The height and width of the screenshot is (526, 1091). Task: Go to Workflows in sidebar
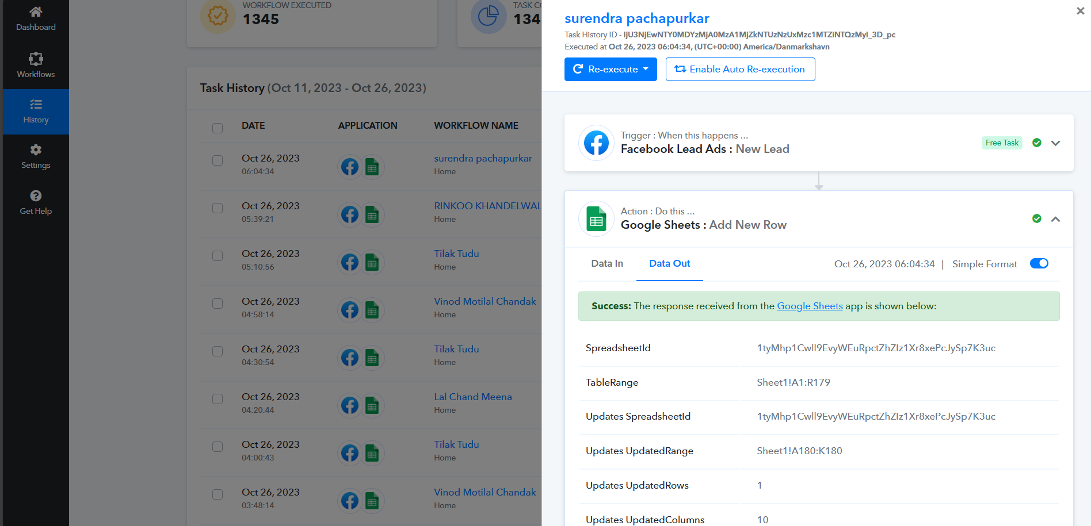click(36, 66)
